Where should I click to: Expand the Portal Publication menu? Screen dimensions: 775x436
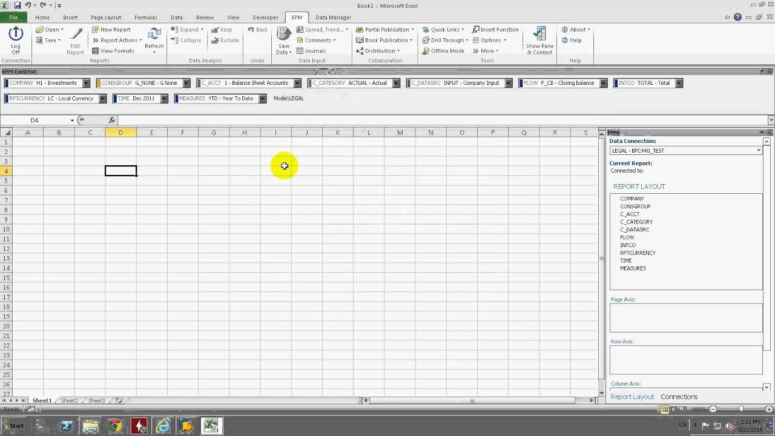point(385,29)
